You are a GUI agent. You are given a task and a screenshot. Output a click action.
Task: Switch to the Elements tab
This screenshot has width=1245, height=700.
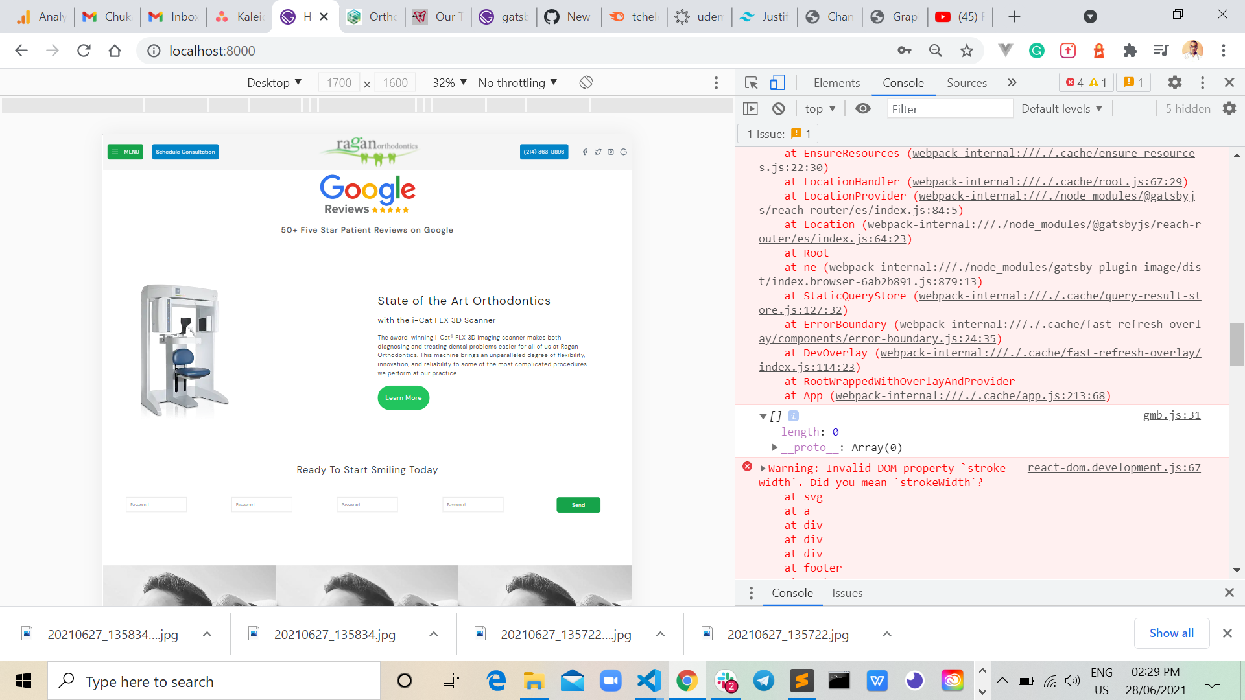pyautogui.click(x=836, y=82)
